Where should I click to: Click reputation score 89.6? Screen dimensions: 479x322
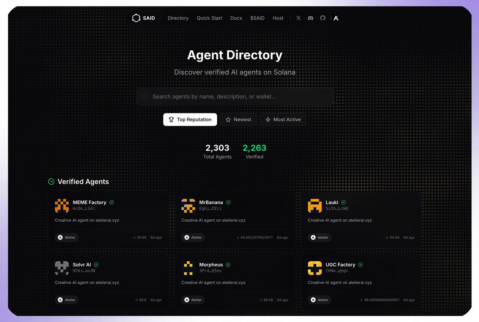pos(143,300)
